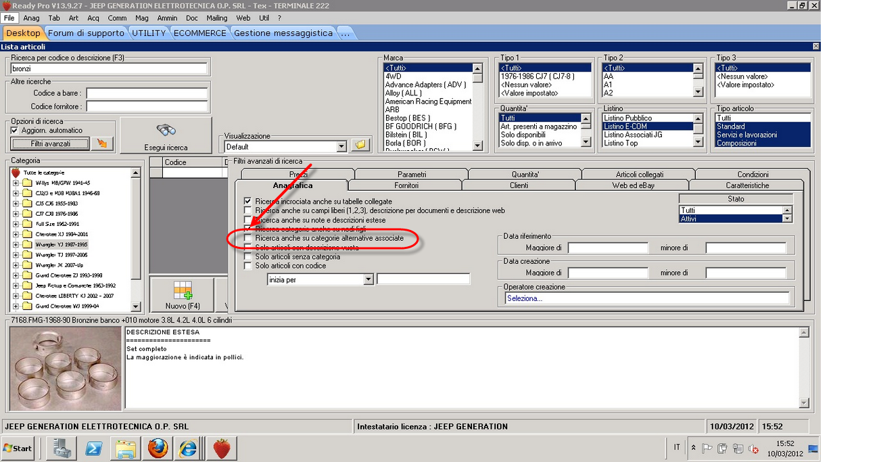881x462 pixels.
Task: Click the bronze bearings product thumbnail
Action: click(x=66, y=369)
